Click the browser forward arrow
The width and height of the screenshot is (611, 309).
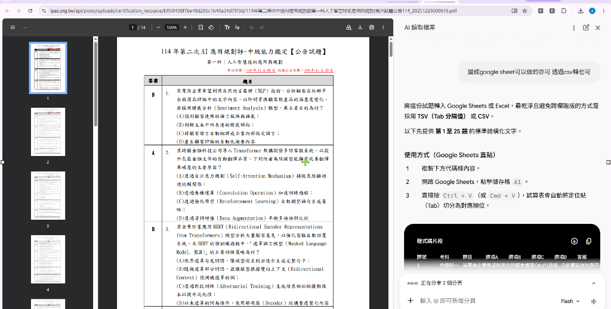(x=18, y=11)
